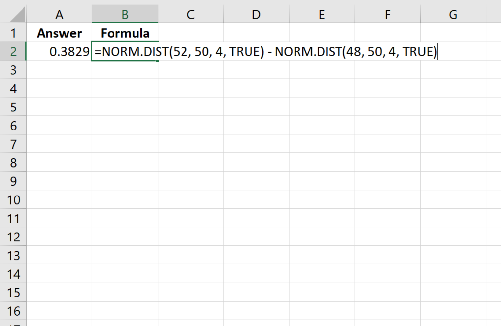This screenshot has height=326, width=501.
Task: Select cell B1 containing "Formula"
Action: point(125,33)
